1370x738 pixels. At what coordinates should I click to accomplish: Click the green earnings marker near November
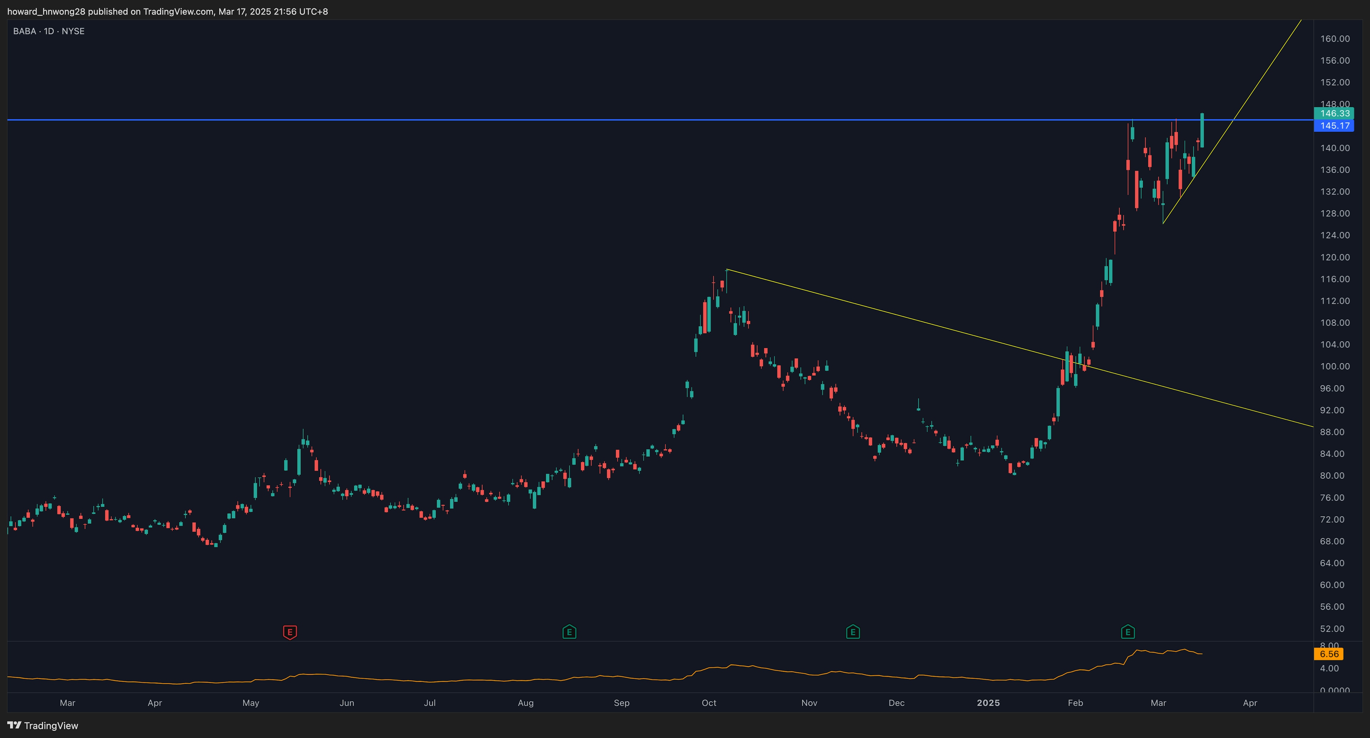tap(853, 632)
